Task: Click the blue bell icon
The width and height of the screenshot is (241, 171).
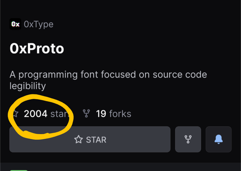Action: pyautogui.click(x=219, y=139)
